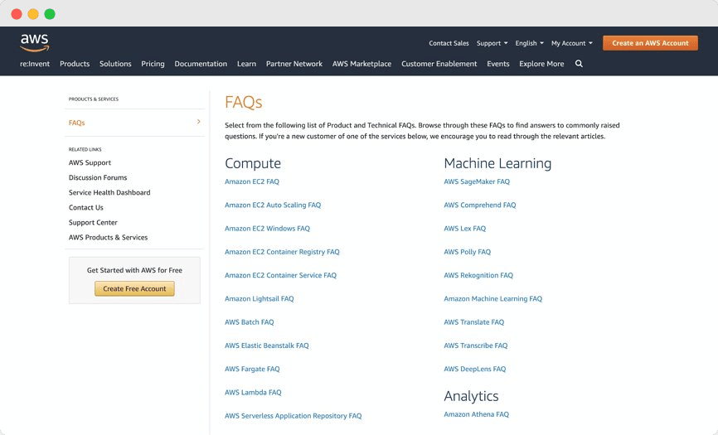Image resolution: width=718 pixels, height=435 pixels.
Task: Open the Support dropdown
Action: pyautogui.click(x=492, y=43)
